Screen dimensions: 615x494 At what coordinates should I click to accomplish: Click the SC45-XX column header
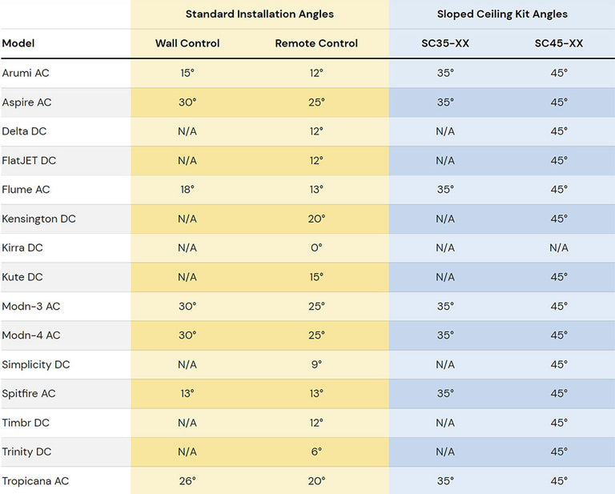tap(558, 43)
